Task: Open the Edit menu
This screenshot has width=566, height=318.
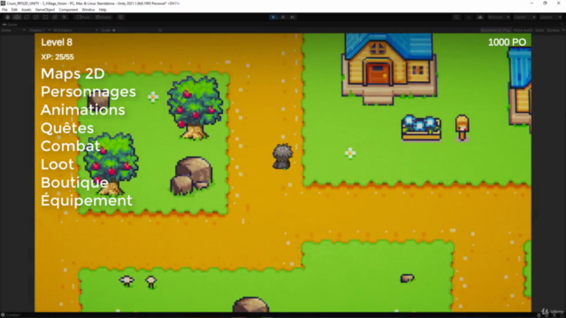Action: click(14, 10)
